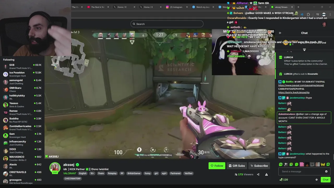Image resolution: width=334 pixels, height=188 pixels.
Task: Click dukedraculaxx username in chat
Action: (x=287, y=114)
